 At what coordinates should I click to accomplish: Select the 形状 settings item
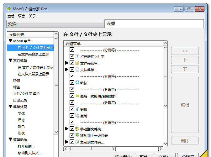point(21,133)
